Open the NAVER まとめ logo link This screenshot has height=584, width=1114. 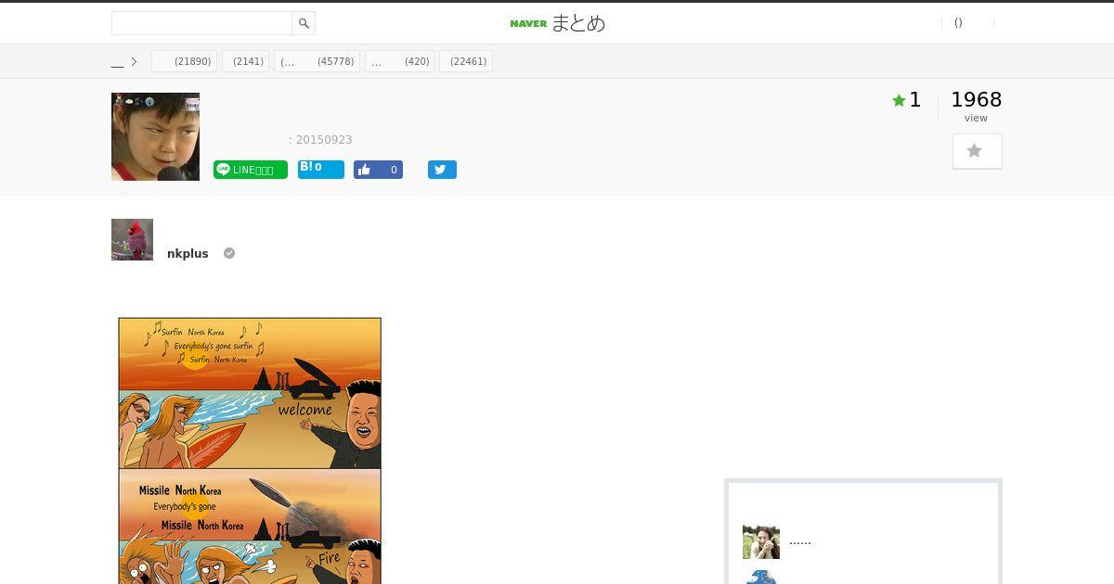557,23
